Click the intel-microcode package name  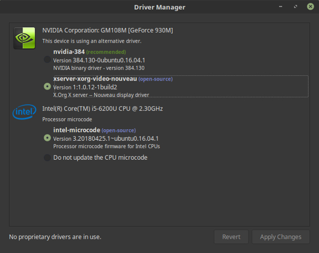coord(77,130)
